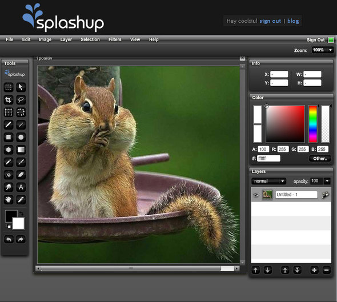Screen dimensions: 337x302
Task: Open the Layer menu
Action: [66, 39]
